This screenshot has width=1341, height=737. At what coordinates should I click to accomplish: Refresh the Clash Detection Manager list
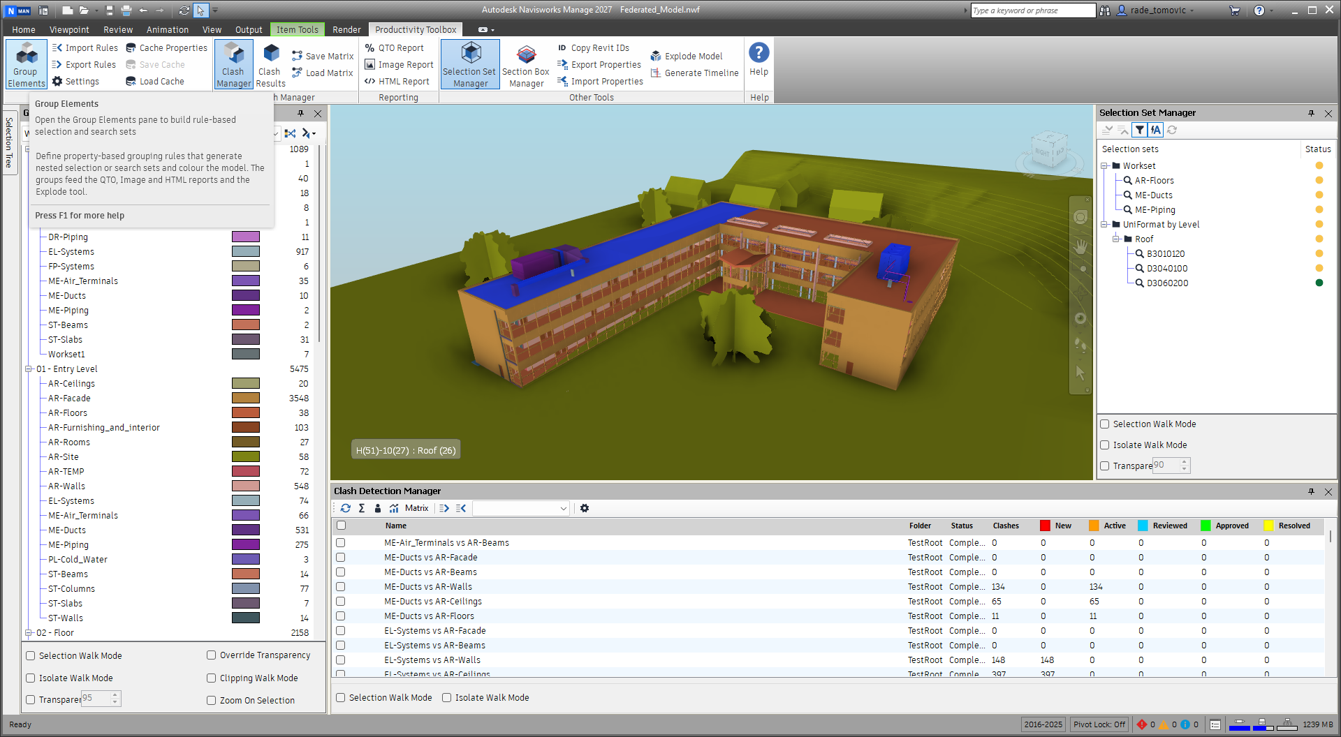[346, 508]
